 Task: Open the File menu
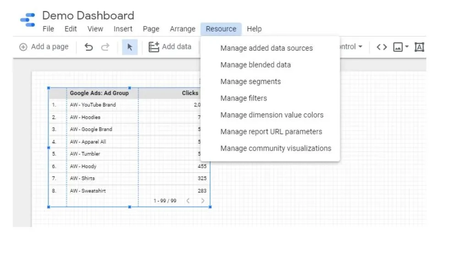tap(48, 29)
